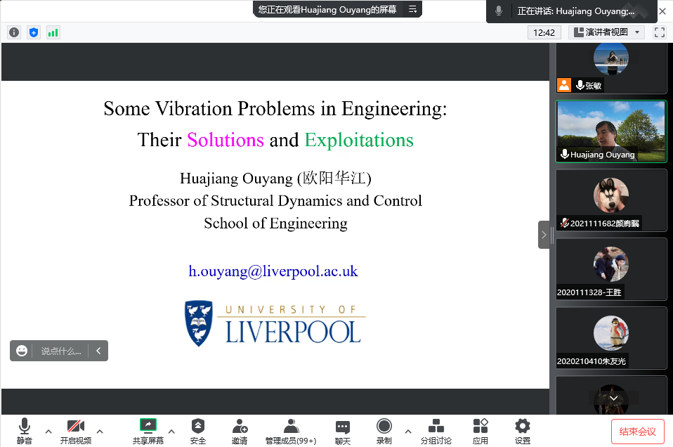Open the Apps (应用) icon

pos(481,430)
